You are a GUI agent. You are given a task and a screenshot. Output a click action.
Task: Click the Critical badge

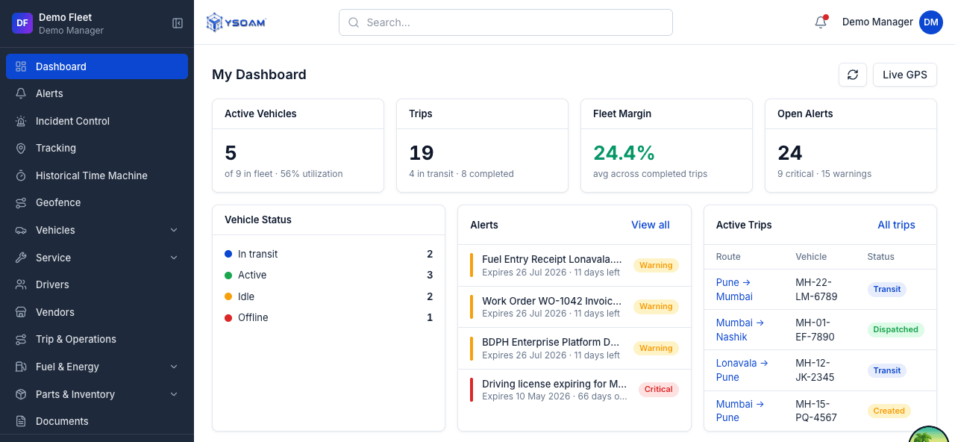point(659,389)
